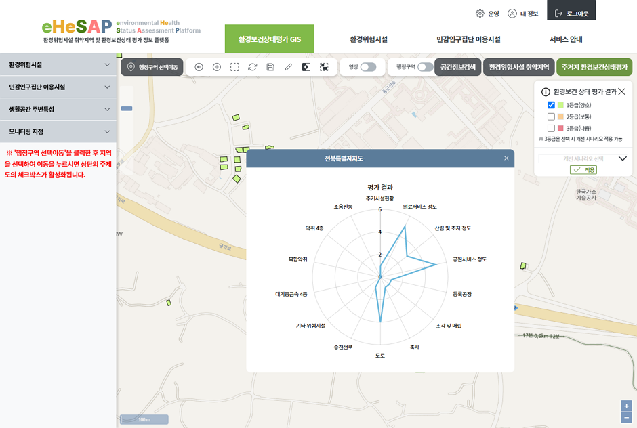This screenshot has width=637, height=428.
Task: Click the blue layer indicator bar on map
Action: coord(127,108)
